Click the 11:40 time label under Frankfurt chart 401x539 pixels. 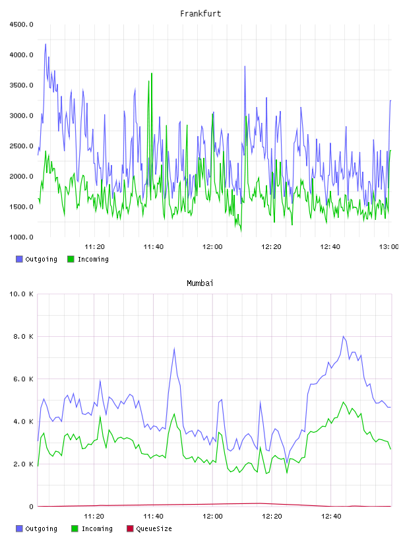click(153, 247)
